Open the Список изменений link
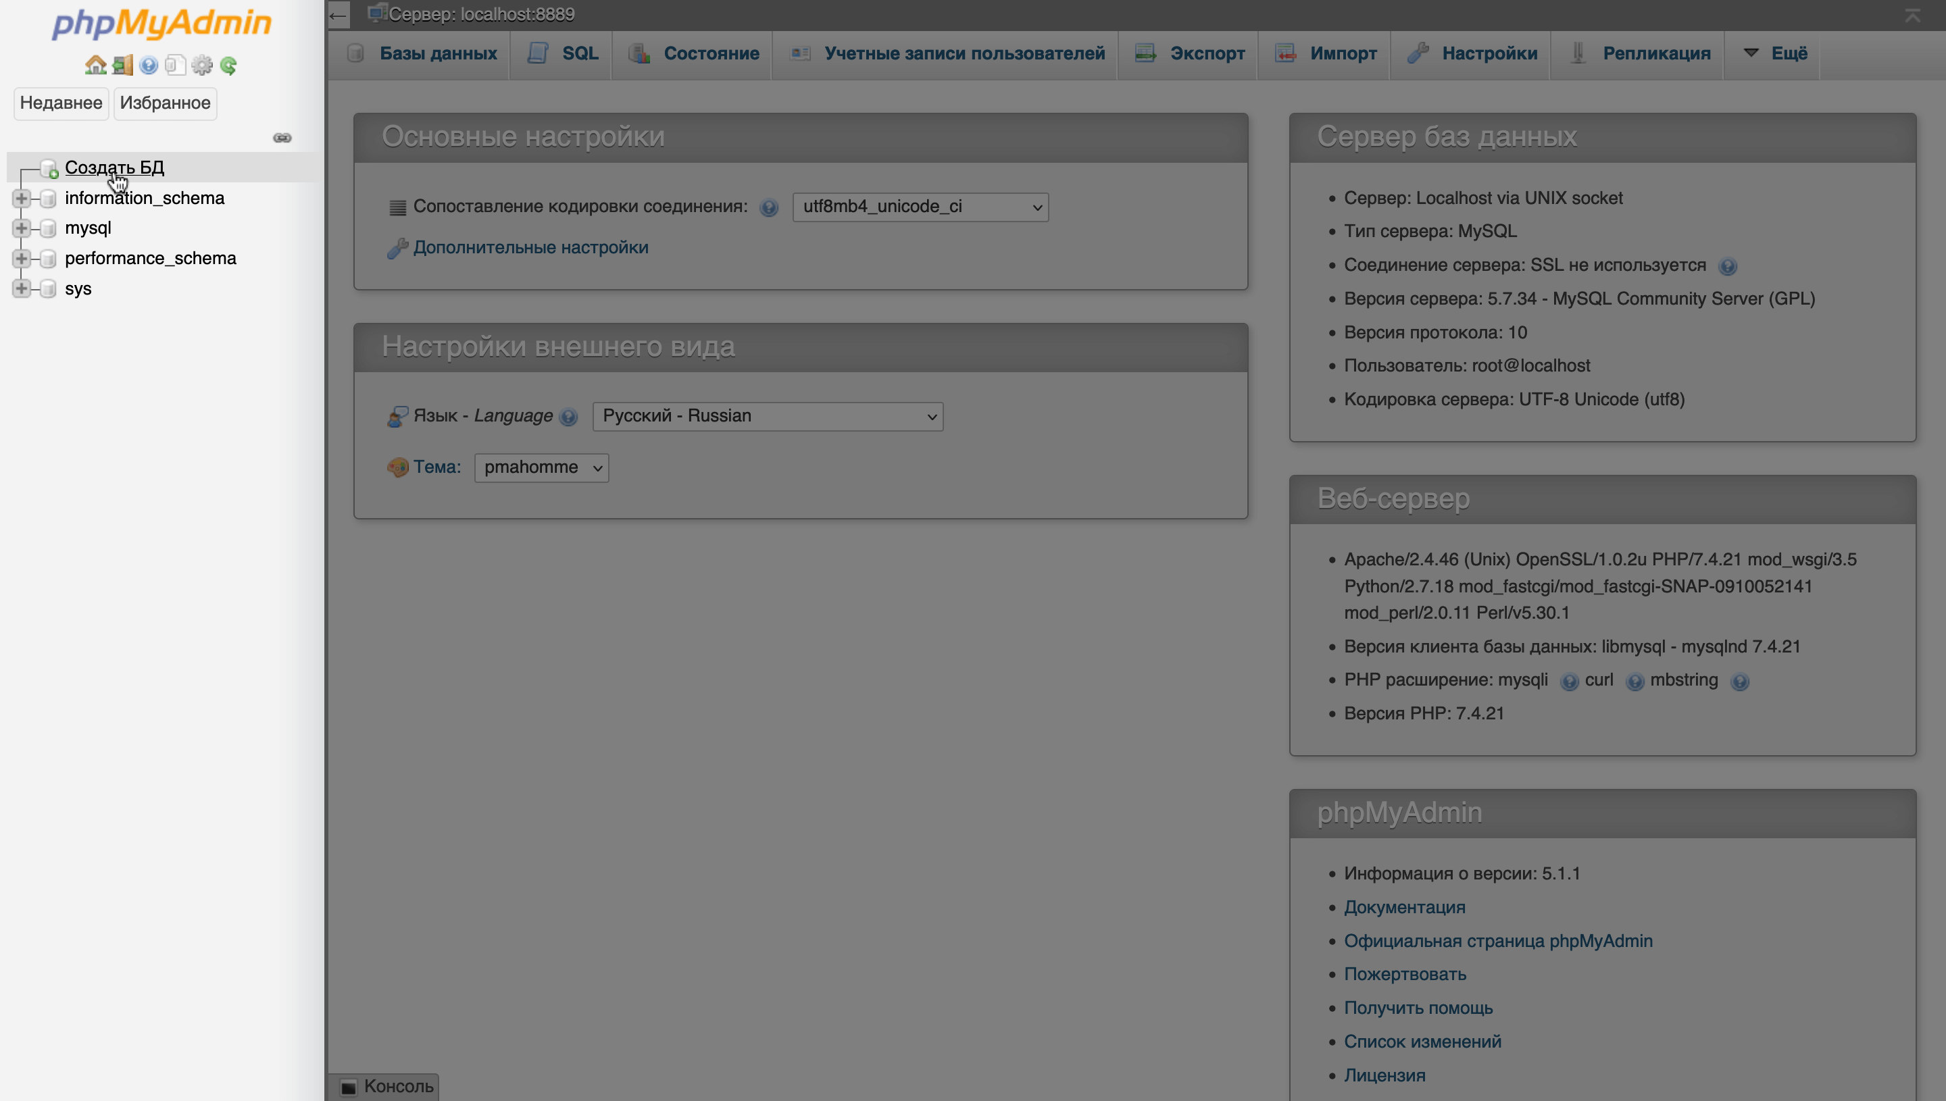Image resolution: width=1946 pixels, height=1101 pixels. tap(1422, 1043)
